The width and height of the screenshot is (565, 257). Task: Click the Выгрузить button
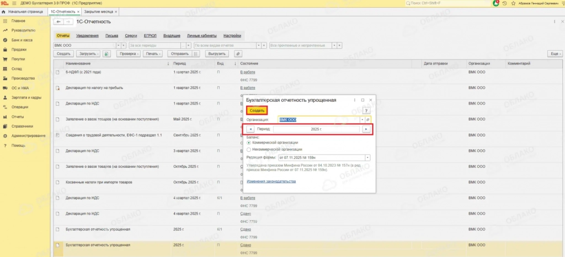(x=217, y=54)
